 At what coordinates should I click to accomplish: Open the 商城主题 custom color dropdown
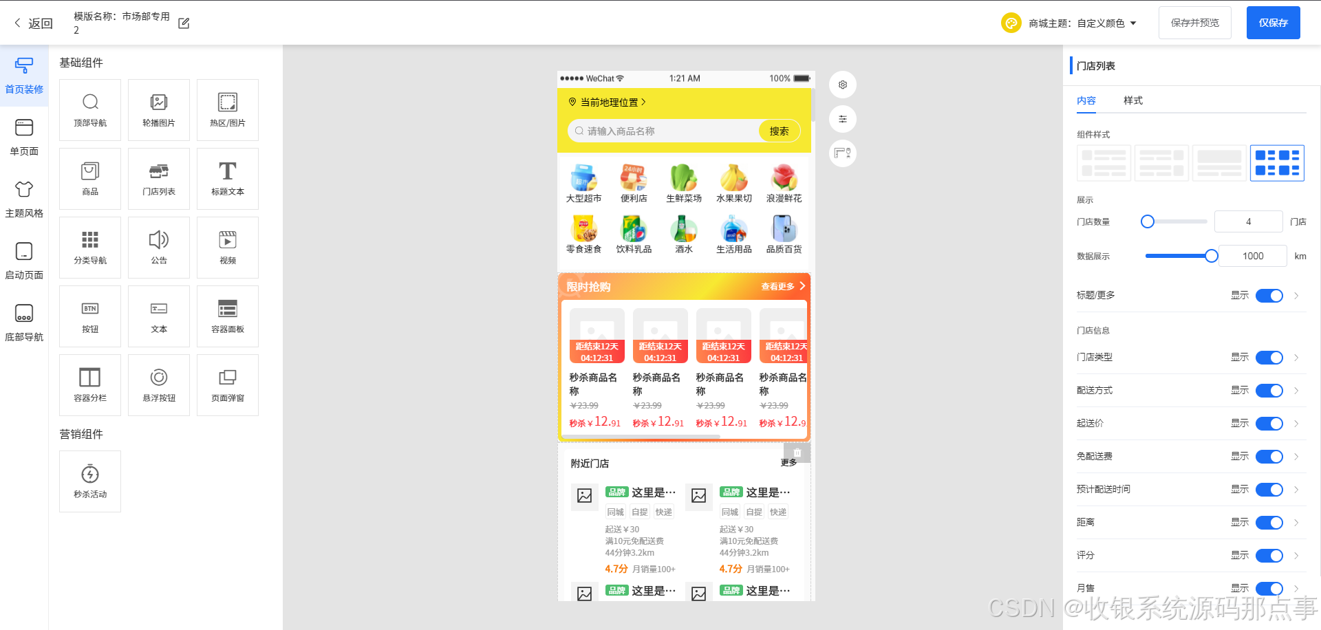click(x=1106, y=23)
